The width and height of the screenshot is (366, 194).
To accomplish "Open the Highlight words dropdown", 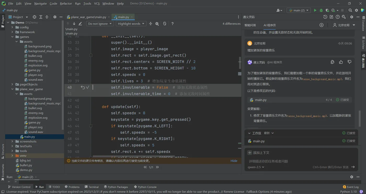I will click(131, 24).
